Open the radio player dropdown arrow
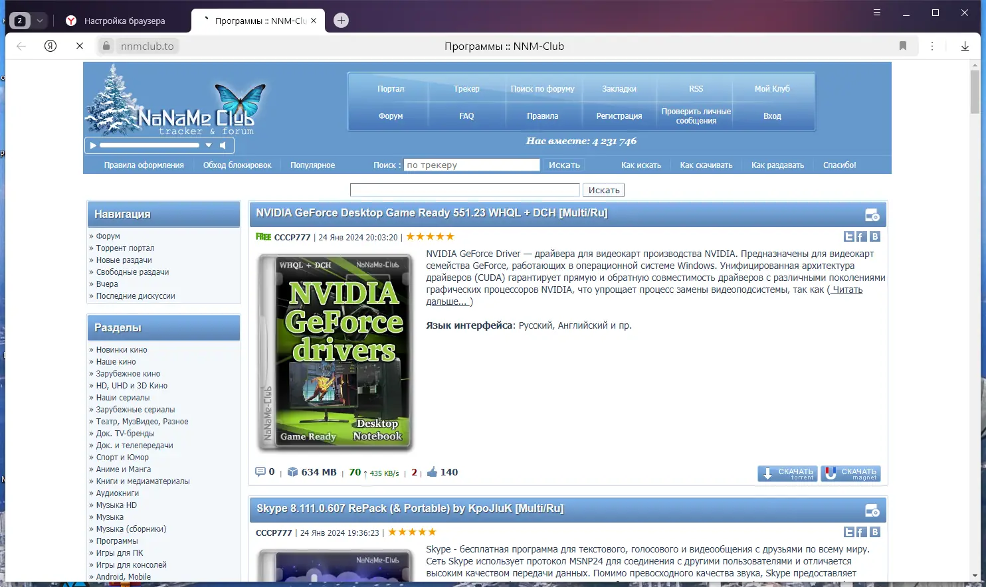This screenshot has width=986, height=587. 209,145
